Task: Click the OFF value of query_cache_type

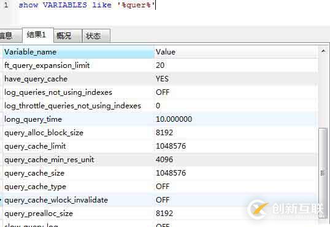Action: [x=236, y=187]
